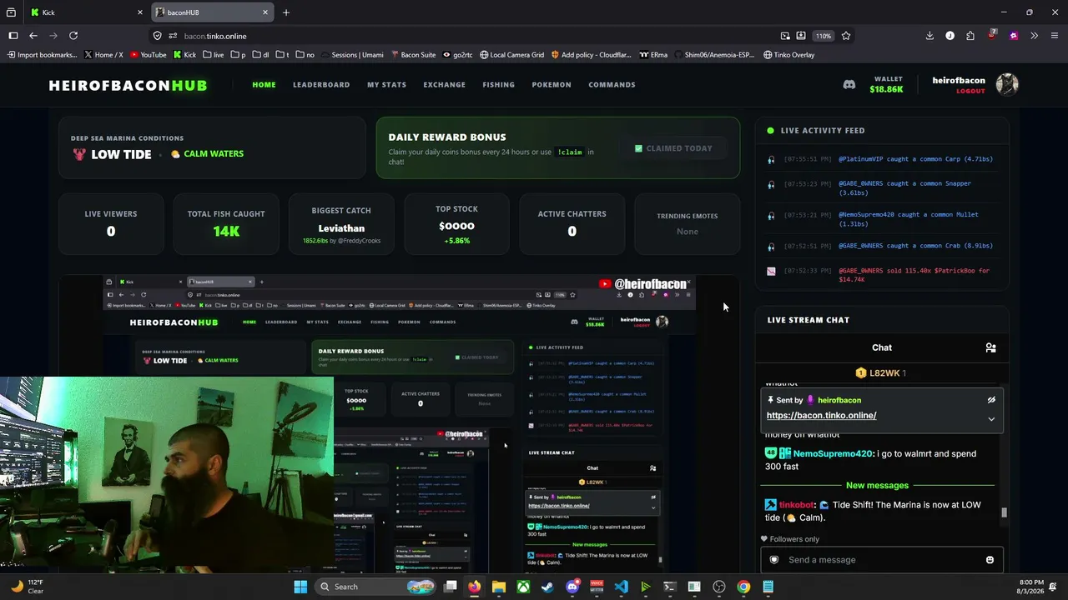Open the Exchange nav item
This screenshot has width=1068, height=600.
point(444,84)
